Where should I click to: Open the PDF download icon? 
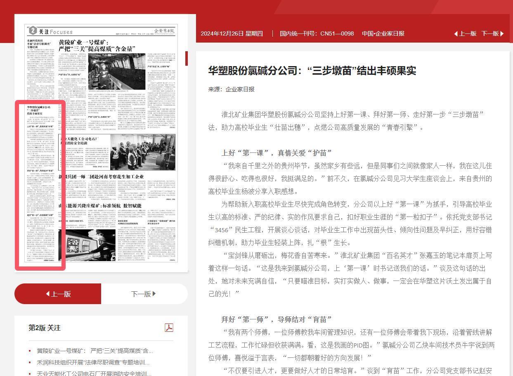169,328
